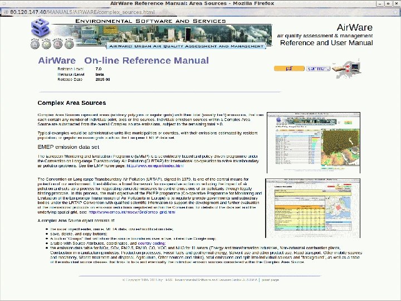Enlarge the EMEP grid map screenshot thumbnail

tap(313, 143)
